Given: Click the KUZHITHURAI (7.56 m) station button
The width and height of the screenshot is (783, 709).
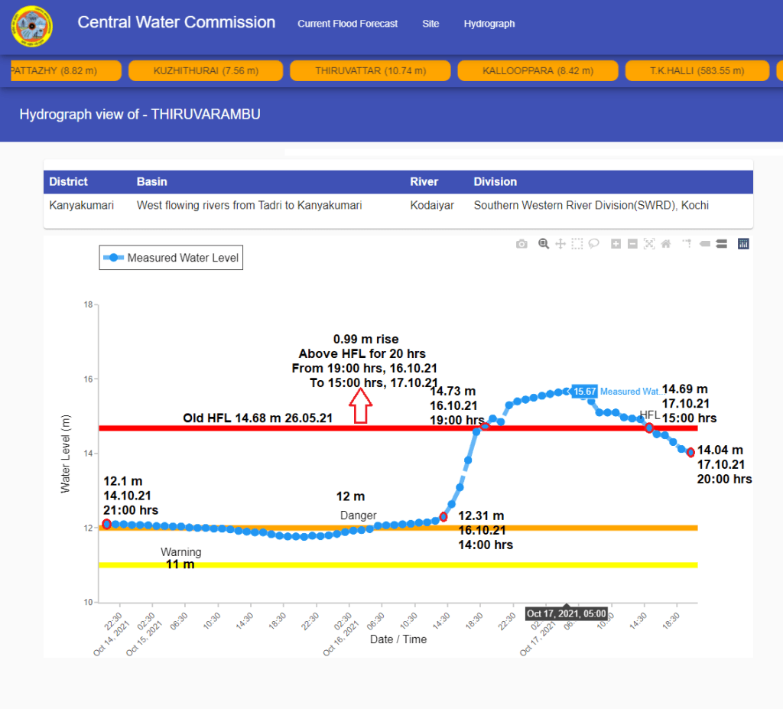Looking at the screenshot, I should pos(206,71).
